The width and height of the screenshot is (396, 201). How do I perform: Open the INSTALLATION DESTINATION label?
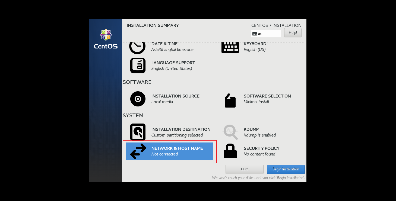(x=181, y=129)
